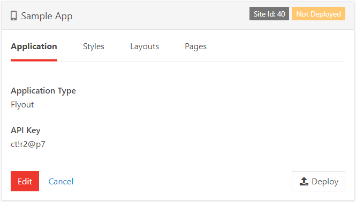Click the mobile device icon beside Sample App
This screenshot has height=202, width=356.
13,16
